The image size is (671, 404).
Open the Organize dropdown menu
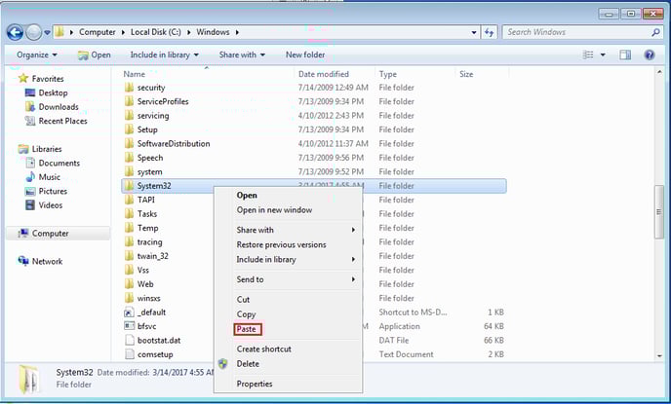coord(37,55)
